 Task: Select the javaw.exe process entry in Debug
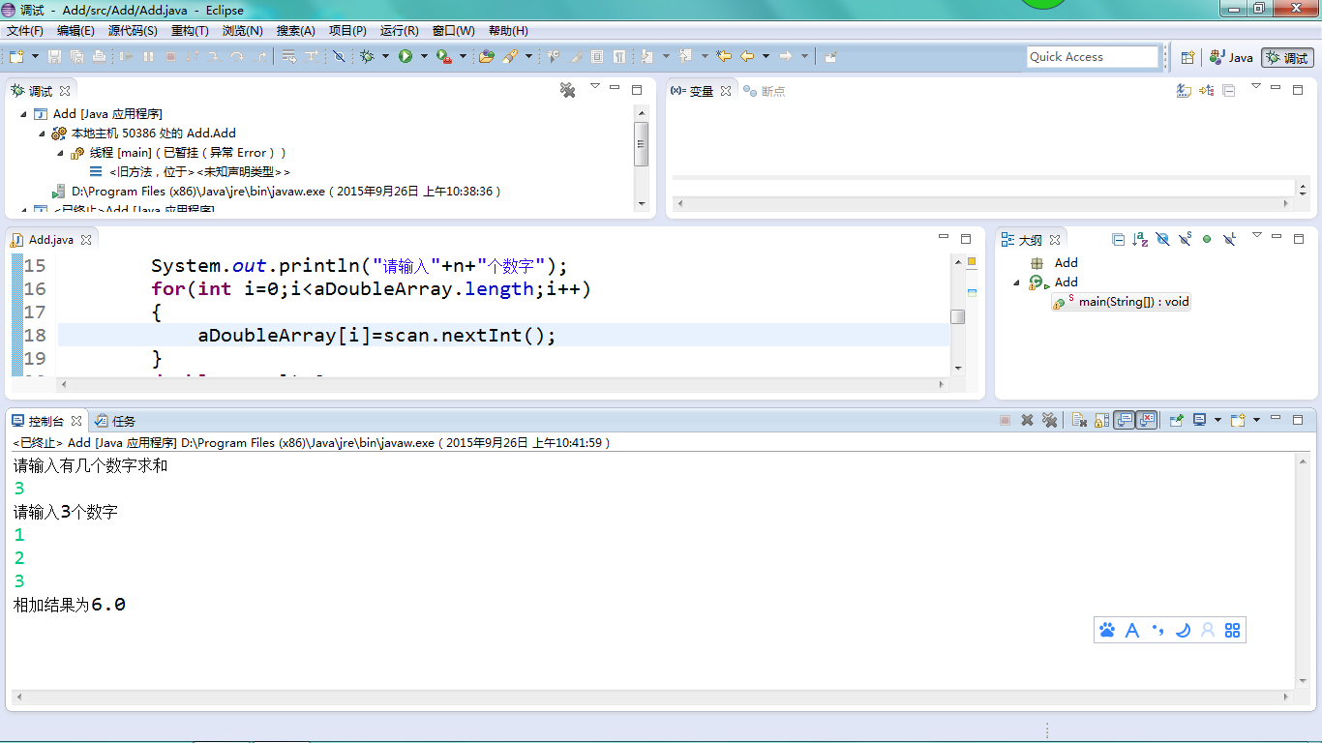click(x=278, y=192)
